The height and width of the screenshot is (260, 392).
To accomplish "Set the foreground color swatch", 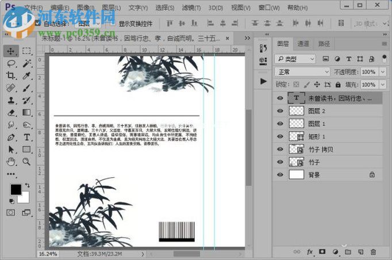I will 16,189.
